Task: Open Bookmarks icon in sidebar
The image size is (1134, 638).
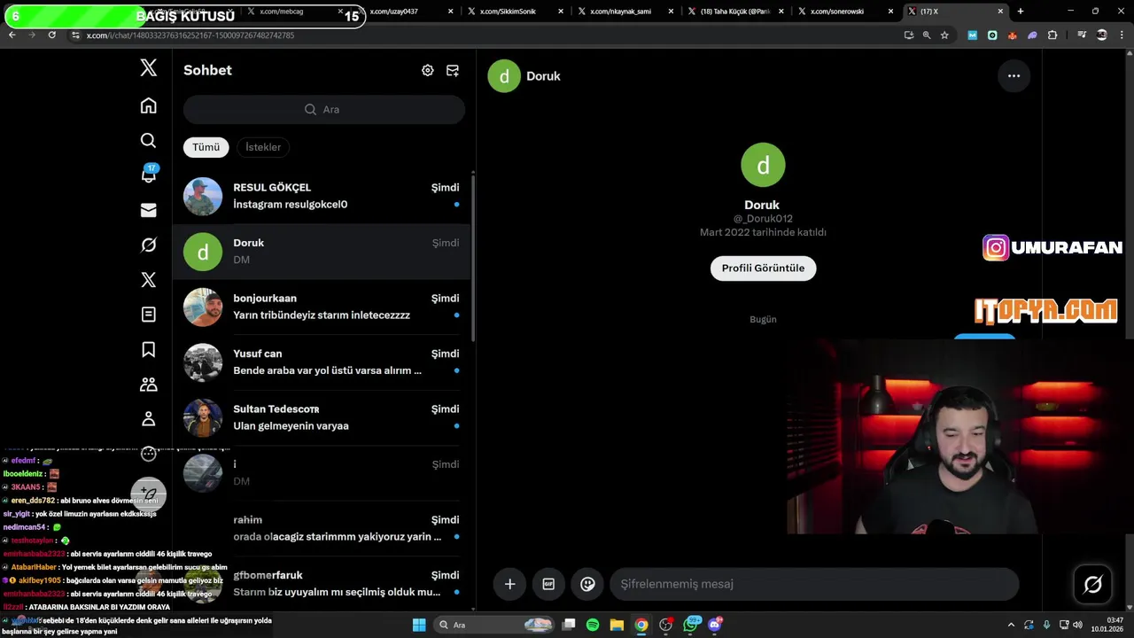Action: [x=149, y=349]
